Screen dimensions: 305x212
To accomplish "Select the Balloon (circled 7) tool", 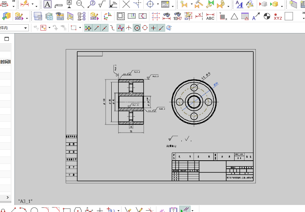I will tap(91, 4).
